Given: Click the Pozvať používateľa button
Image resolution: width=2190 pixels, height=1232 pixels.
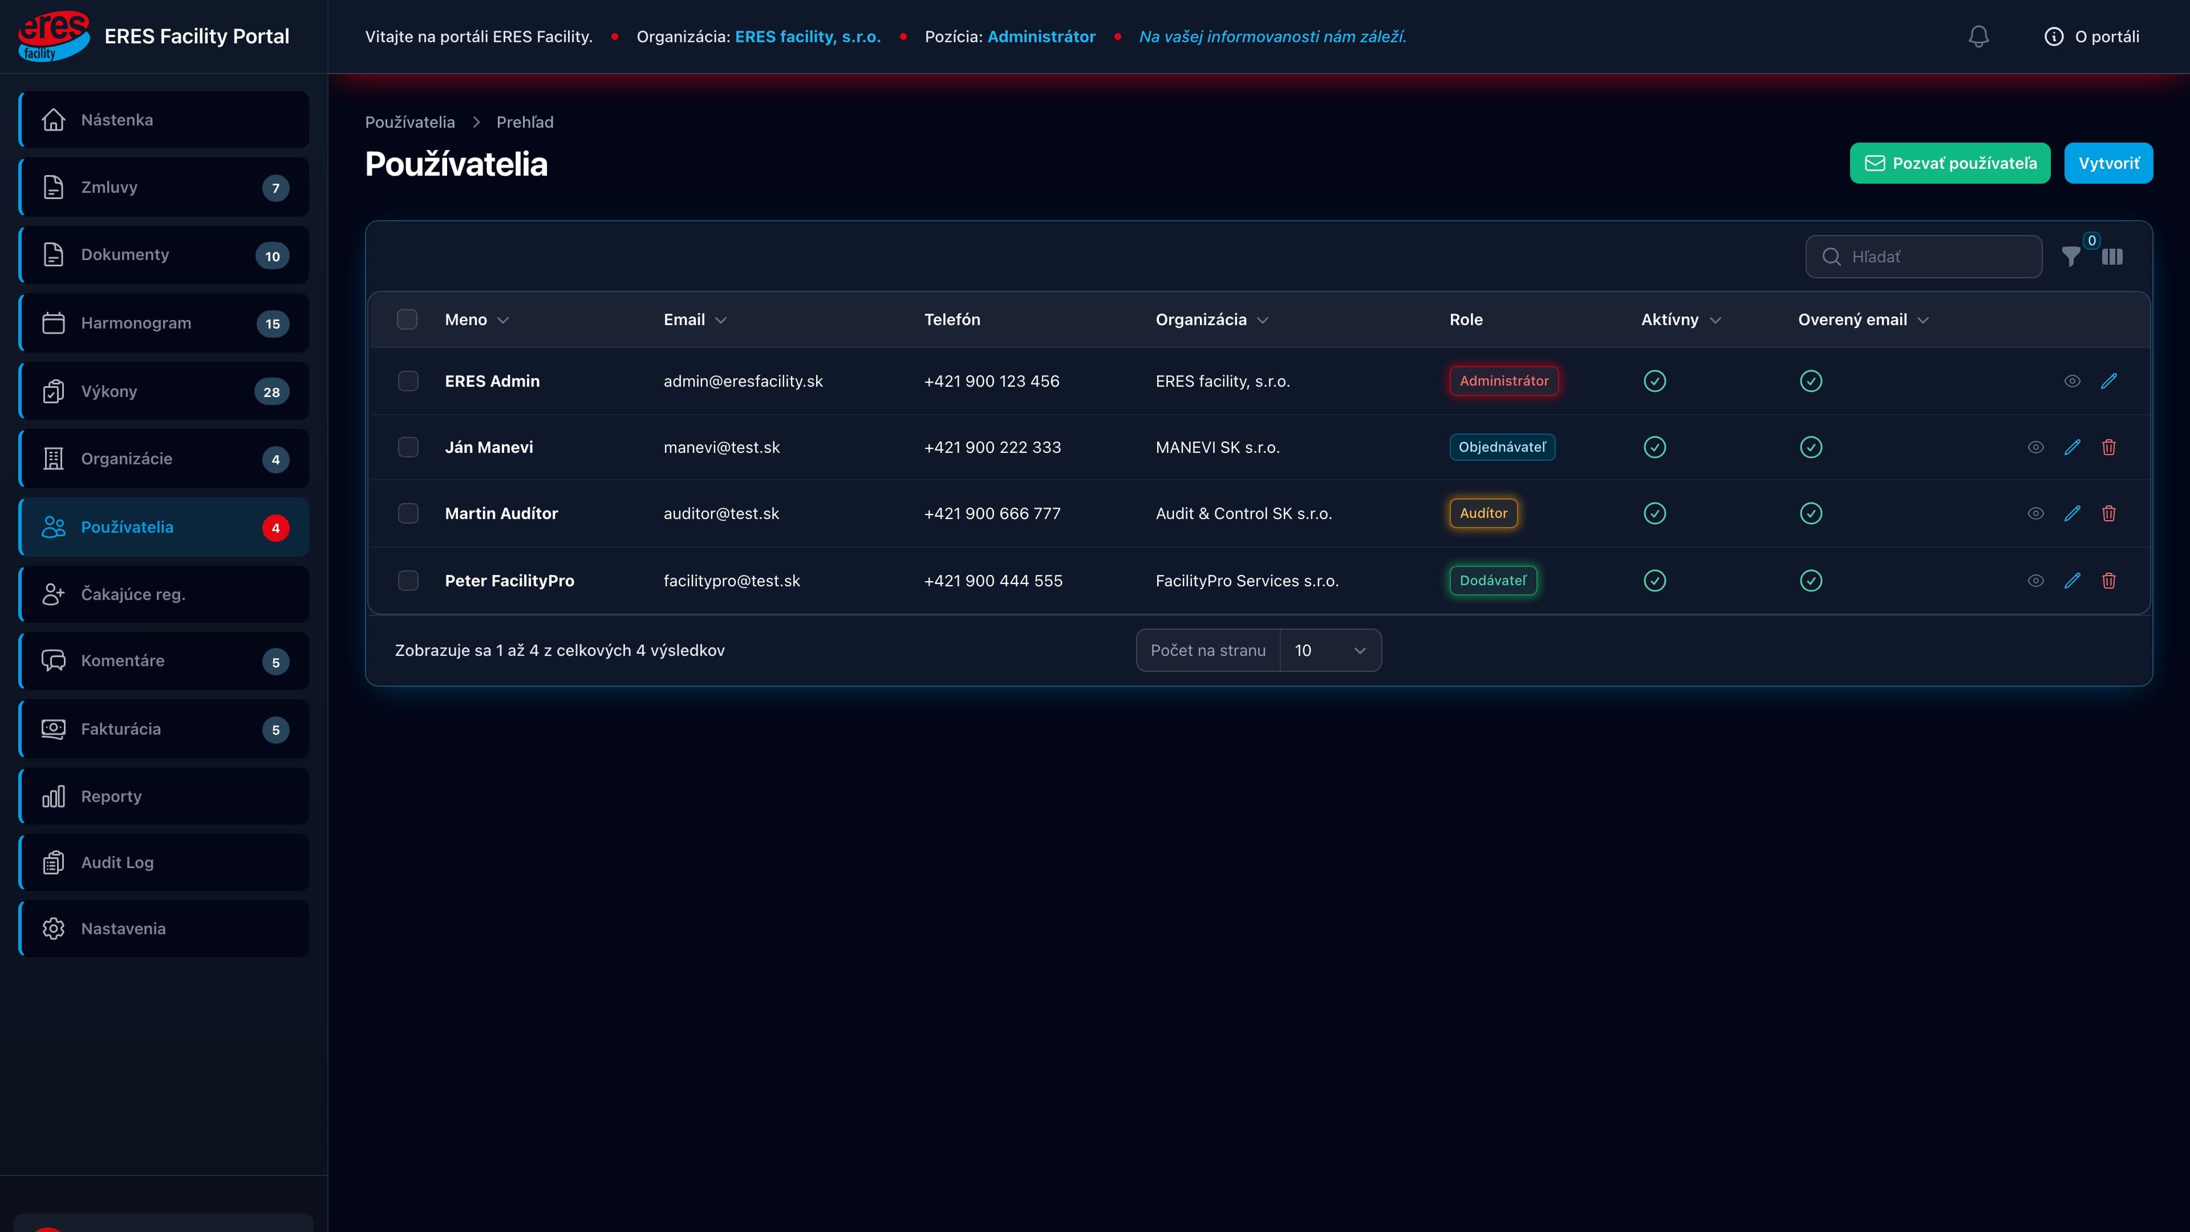Looking at the screenshot, I should coord(1950,163).
